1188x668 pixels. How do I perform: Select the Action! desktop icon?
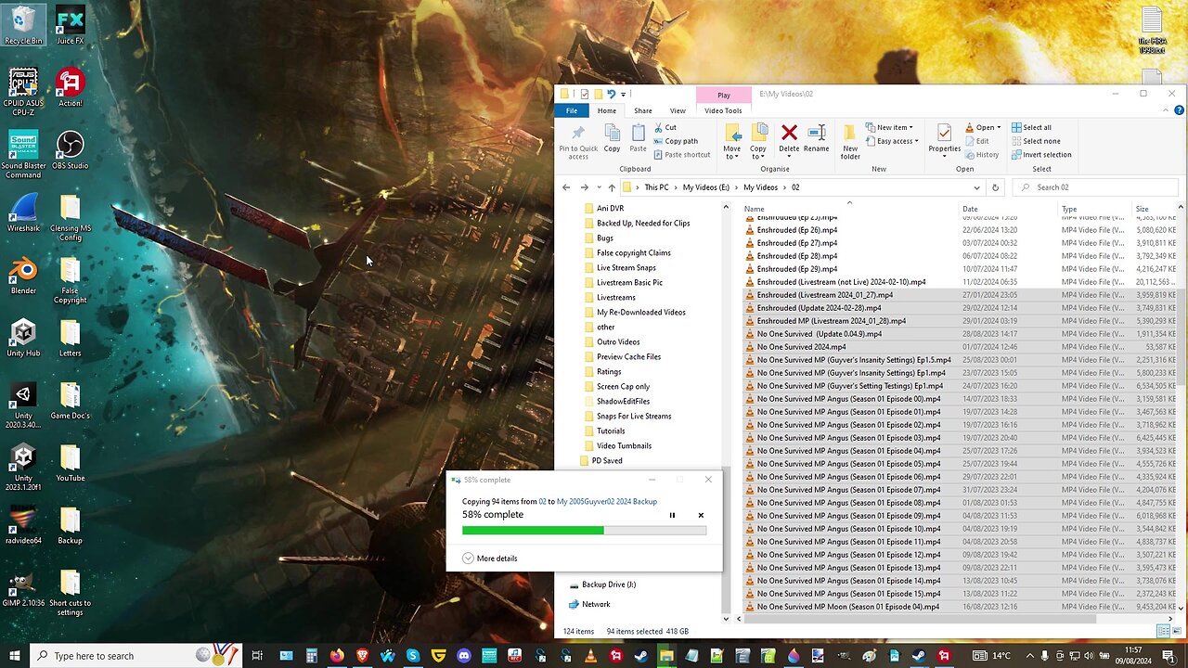coord(70,87)
